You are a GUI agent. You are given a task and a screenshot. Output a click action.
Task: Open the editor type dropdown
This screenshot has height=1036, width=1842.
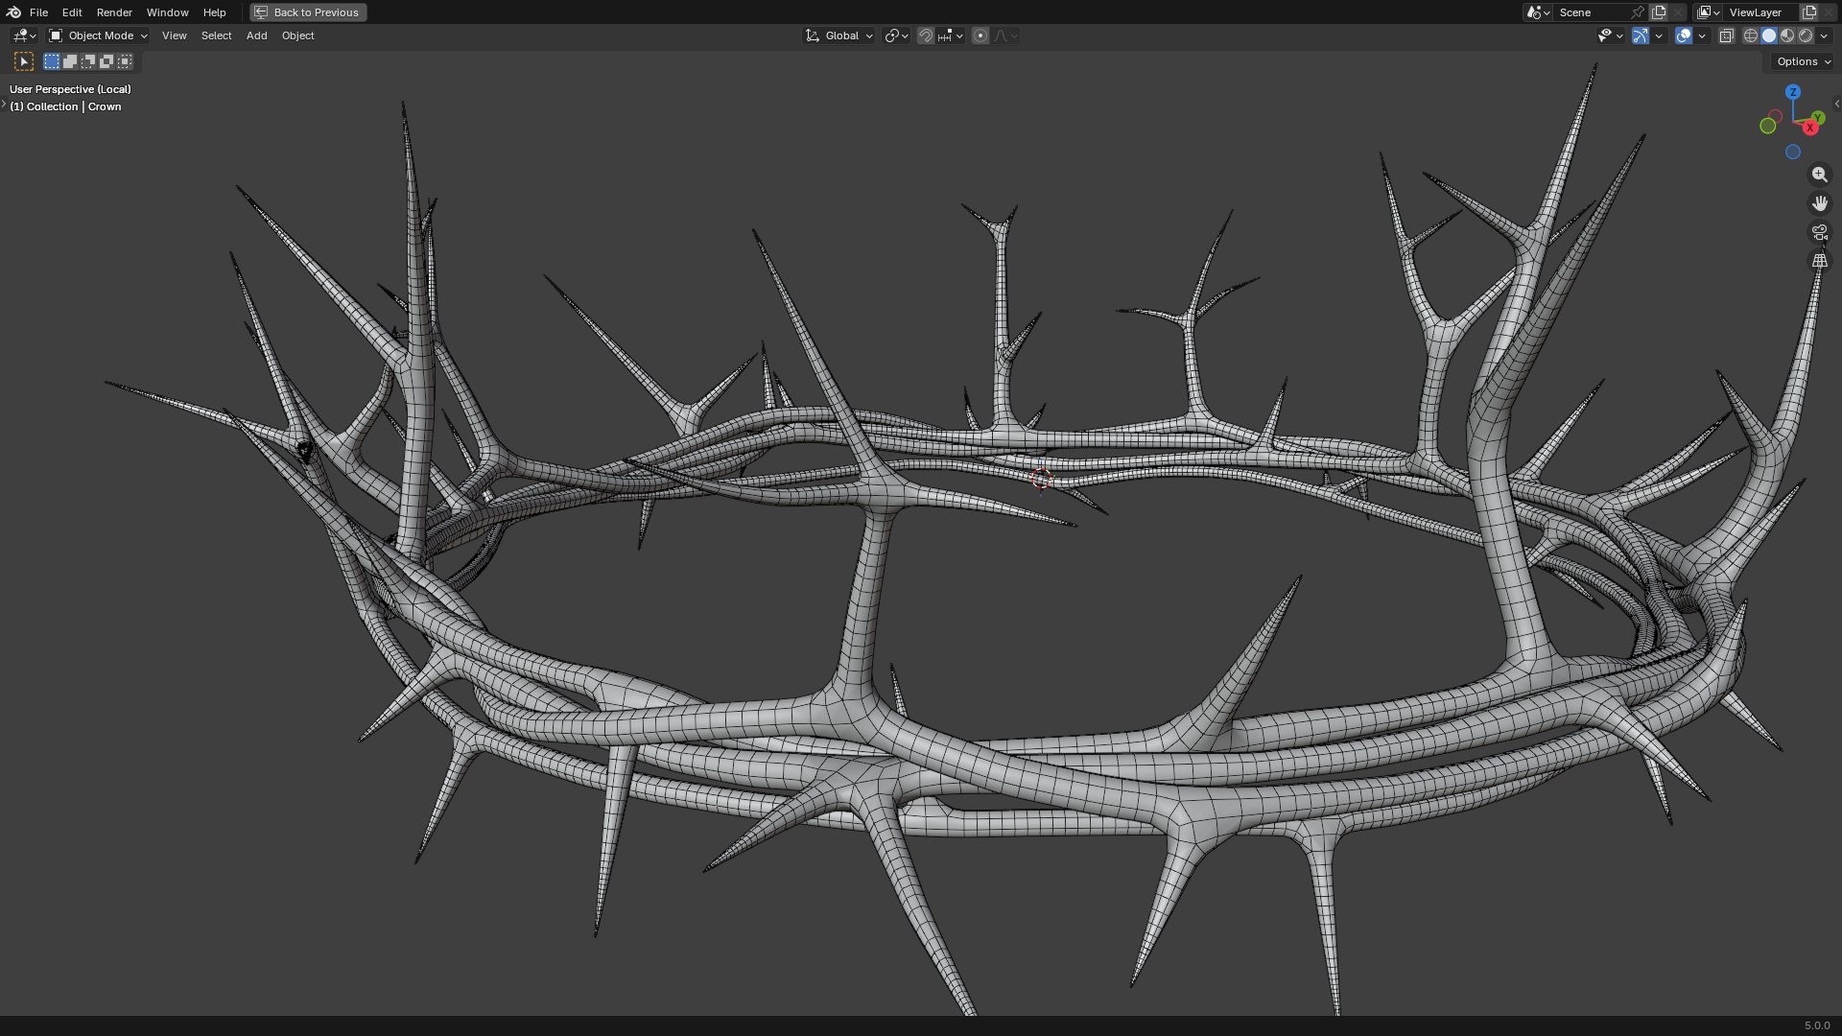coord(24,35)
